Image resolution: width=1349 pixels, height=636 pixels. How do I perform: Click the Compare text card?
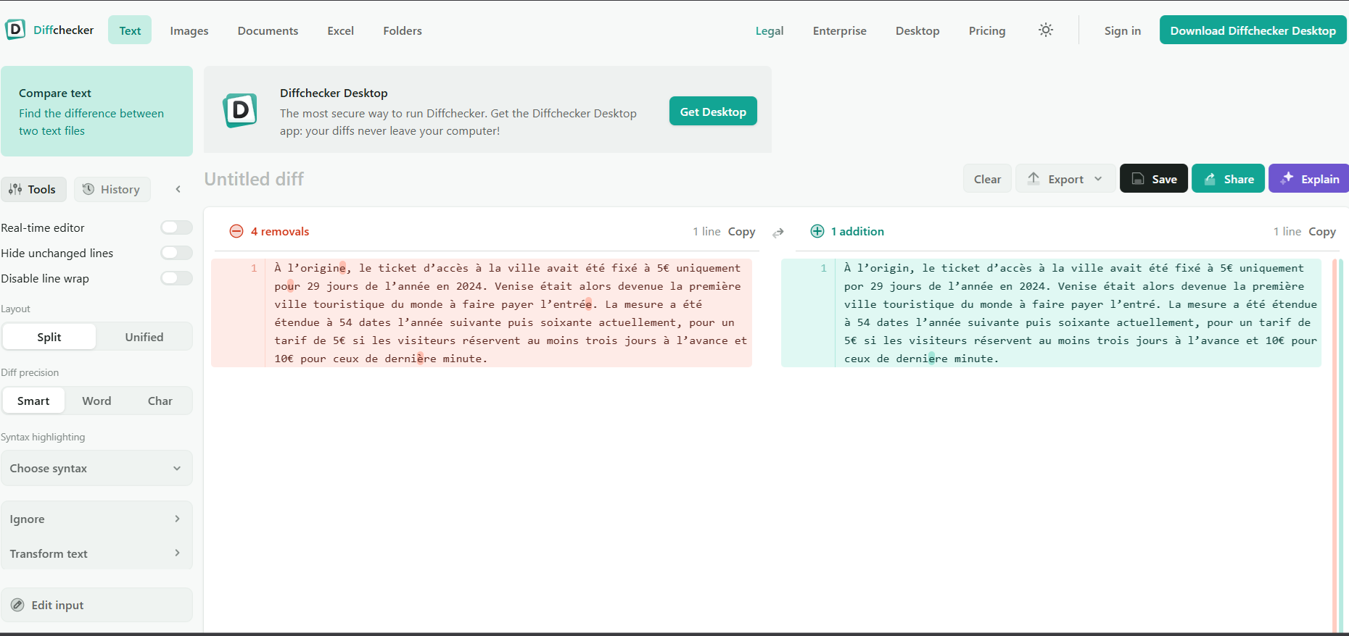pos(96,111)
